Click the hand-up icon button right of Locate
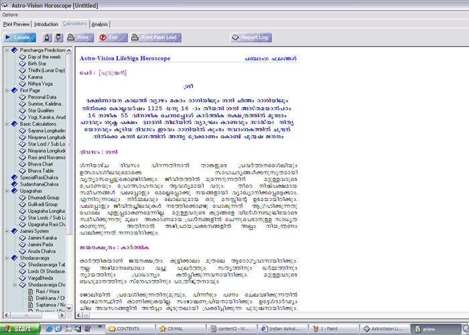This screenshot has width=469, height=335. [x=47, y=38]
